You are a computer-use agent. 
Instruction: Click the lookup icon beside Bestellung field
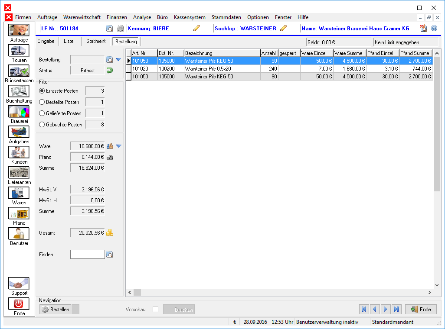pos(109,59)
